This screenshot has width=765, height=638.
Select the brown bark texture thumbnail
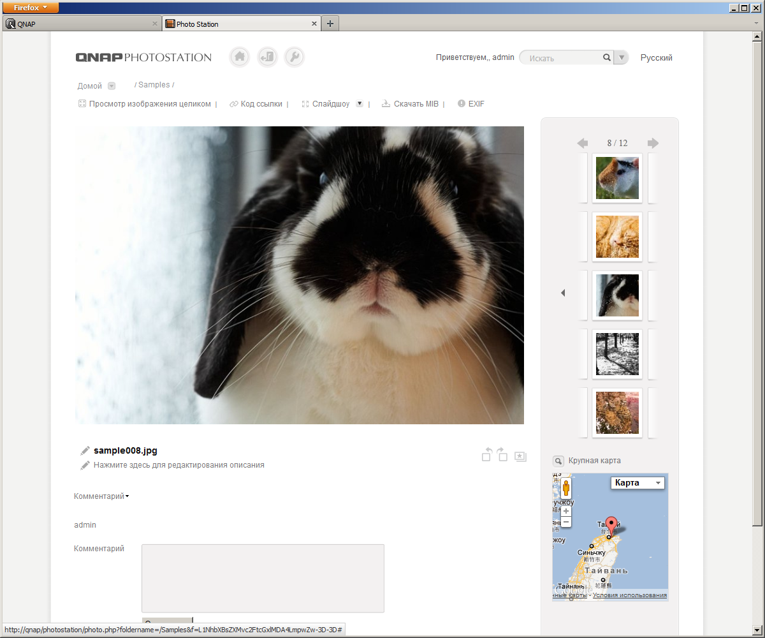click(617, 413)
